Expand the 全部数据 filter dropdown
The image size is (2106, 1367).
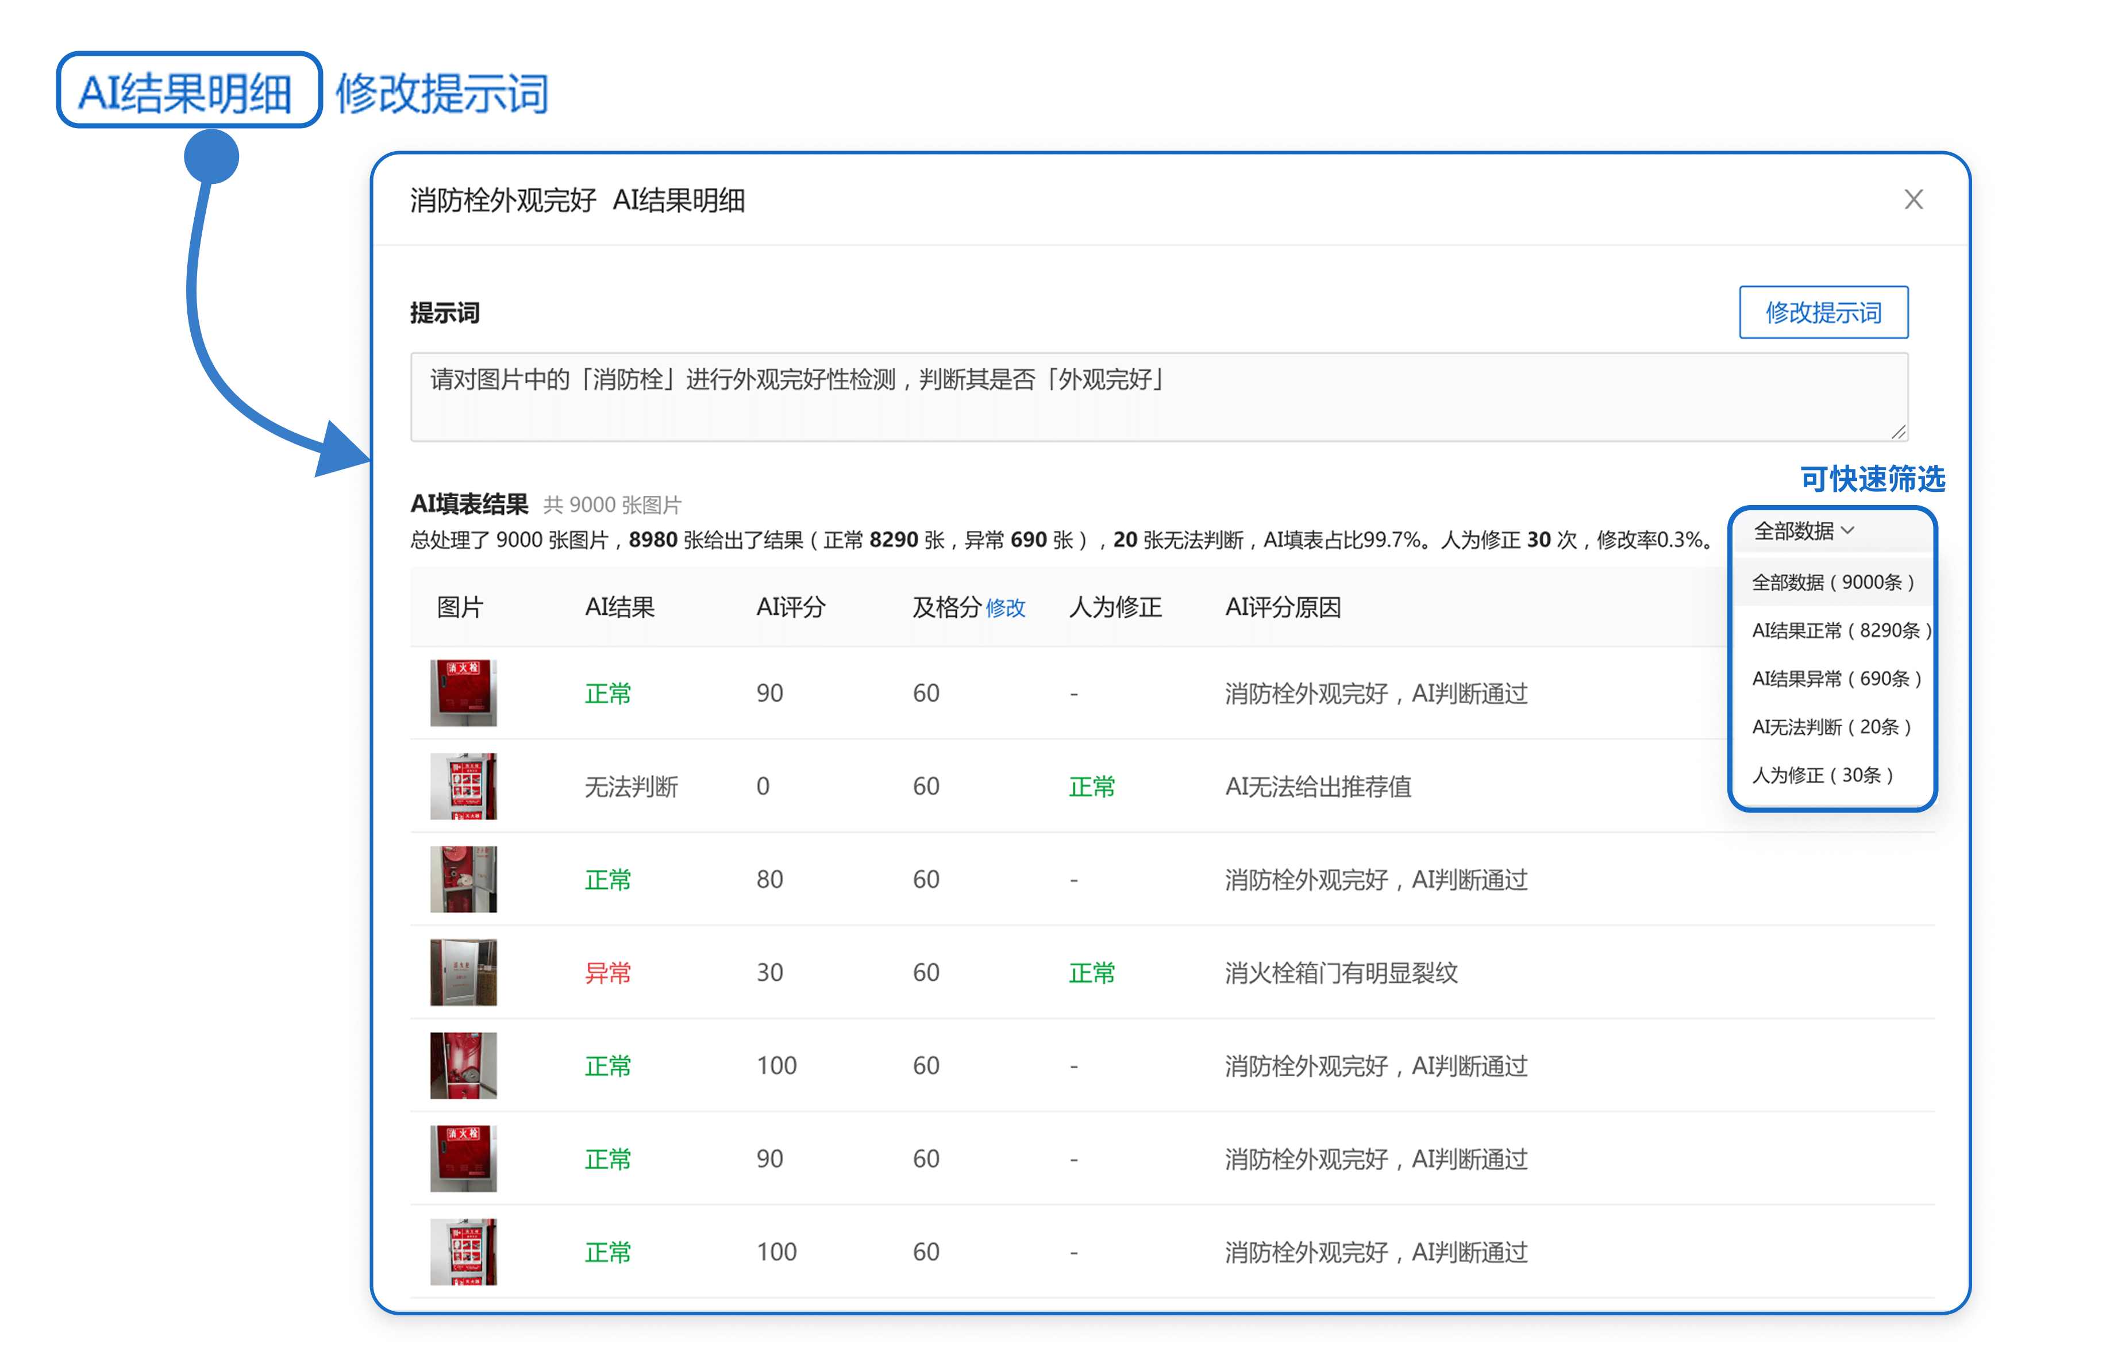tap(1803, 531)
